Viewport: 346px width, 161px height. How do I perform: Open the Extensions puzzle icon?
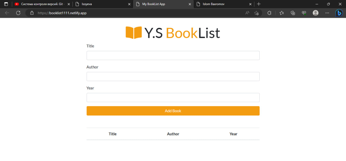pos(269,13)
